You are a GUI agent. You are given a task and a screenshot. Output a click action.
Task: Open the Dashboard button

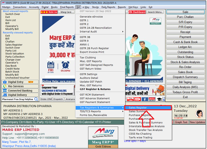click(x=137, y=12)
